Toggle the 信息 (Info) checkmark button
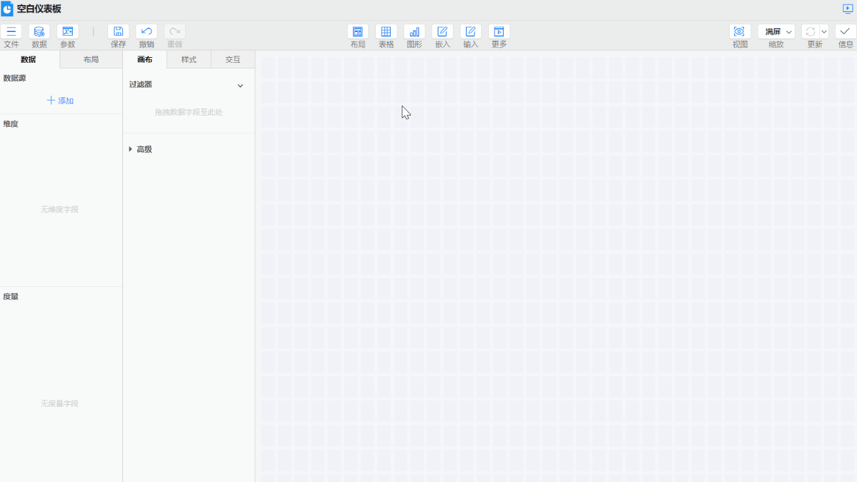Image resolution: width=857 pixels, height=482 pixels. (845, 31)
